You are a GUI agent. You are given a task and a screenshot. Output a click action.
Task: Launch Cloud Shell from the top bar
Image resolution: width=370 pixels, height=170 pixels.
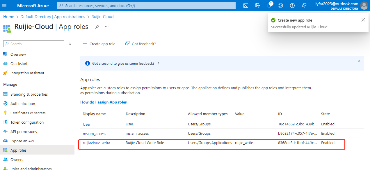[x=246, y=6]
